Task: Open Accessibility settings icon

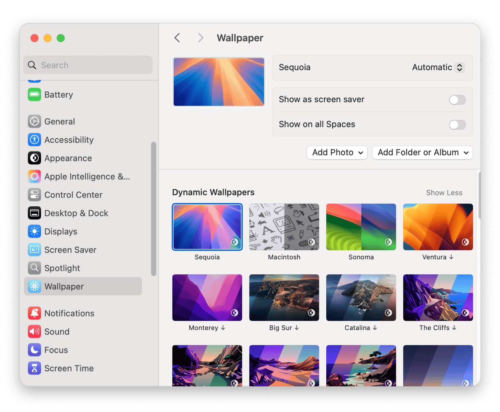Action: click(34, 140)
